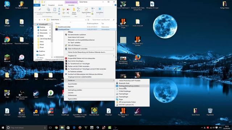Expand Freigeben für submenu
Image resolution: width=232 pixels, height=130 pixels.
pyautogui.click(x=90, y=56)
